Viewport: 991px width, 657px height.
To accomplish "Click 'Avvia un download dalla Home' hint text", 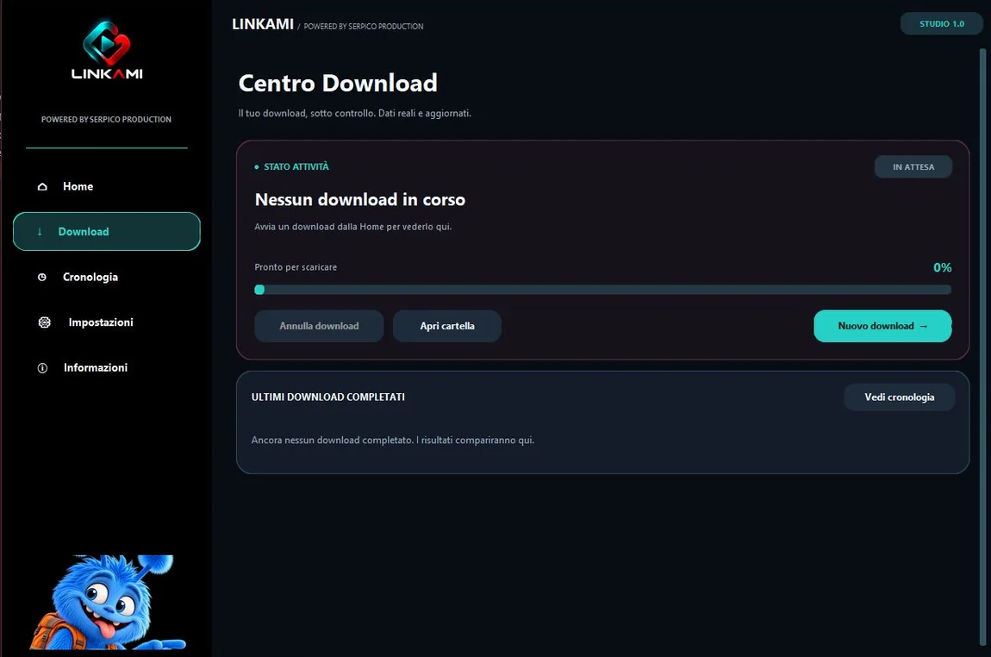I will 353,227.
